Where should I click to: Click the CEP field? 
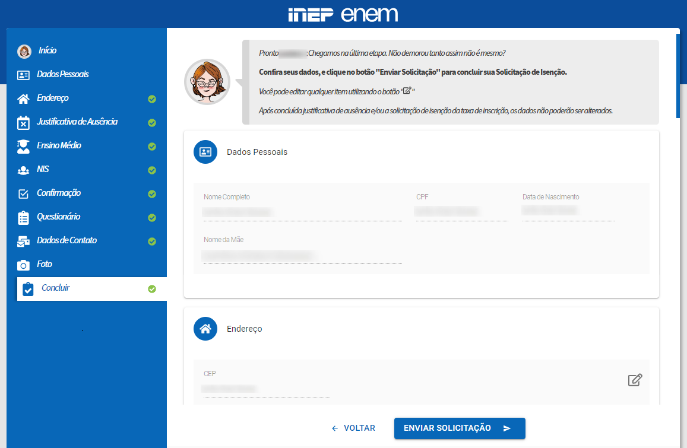[x=267, y=389]
